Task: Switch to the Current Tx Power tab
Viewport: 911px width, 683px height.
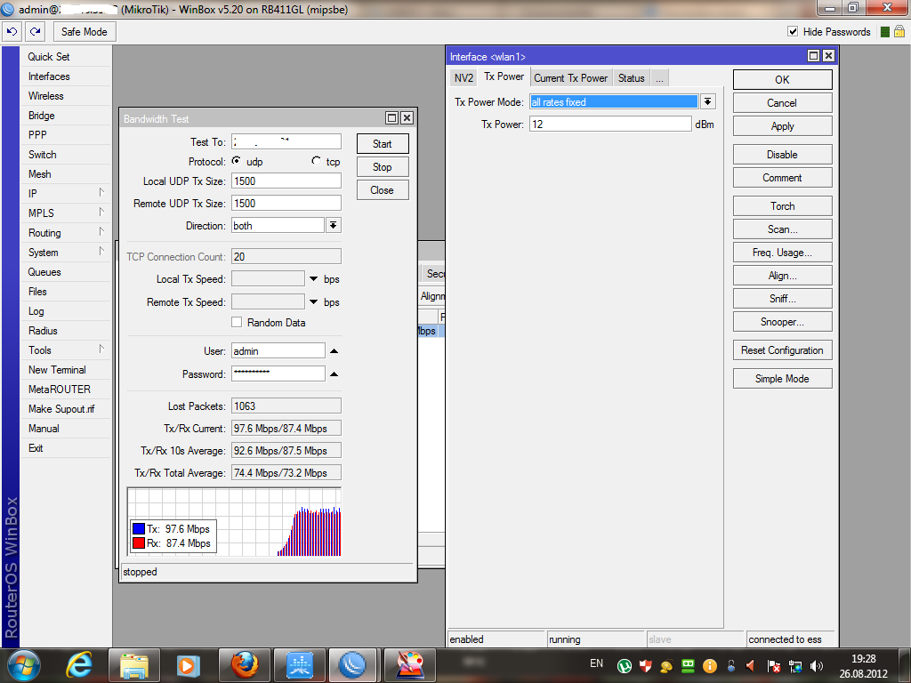Action: tap(570, 77)
